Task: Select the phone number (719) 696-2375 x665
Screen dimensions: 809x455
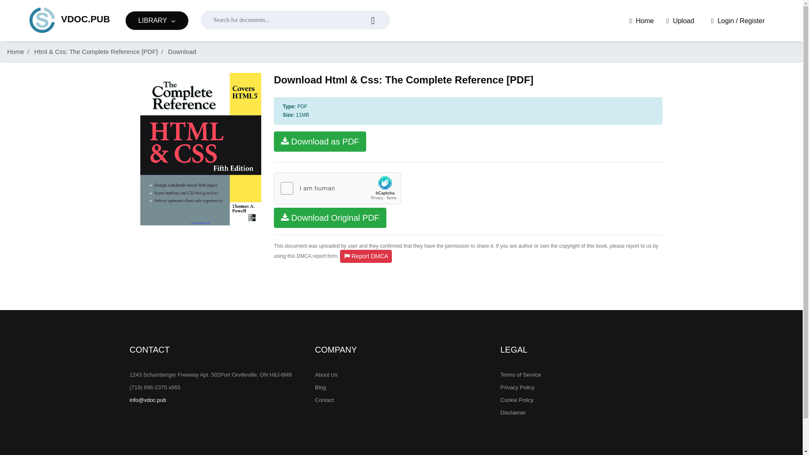Action: pos(155,388)
